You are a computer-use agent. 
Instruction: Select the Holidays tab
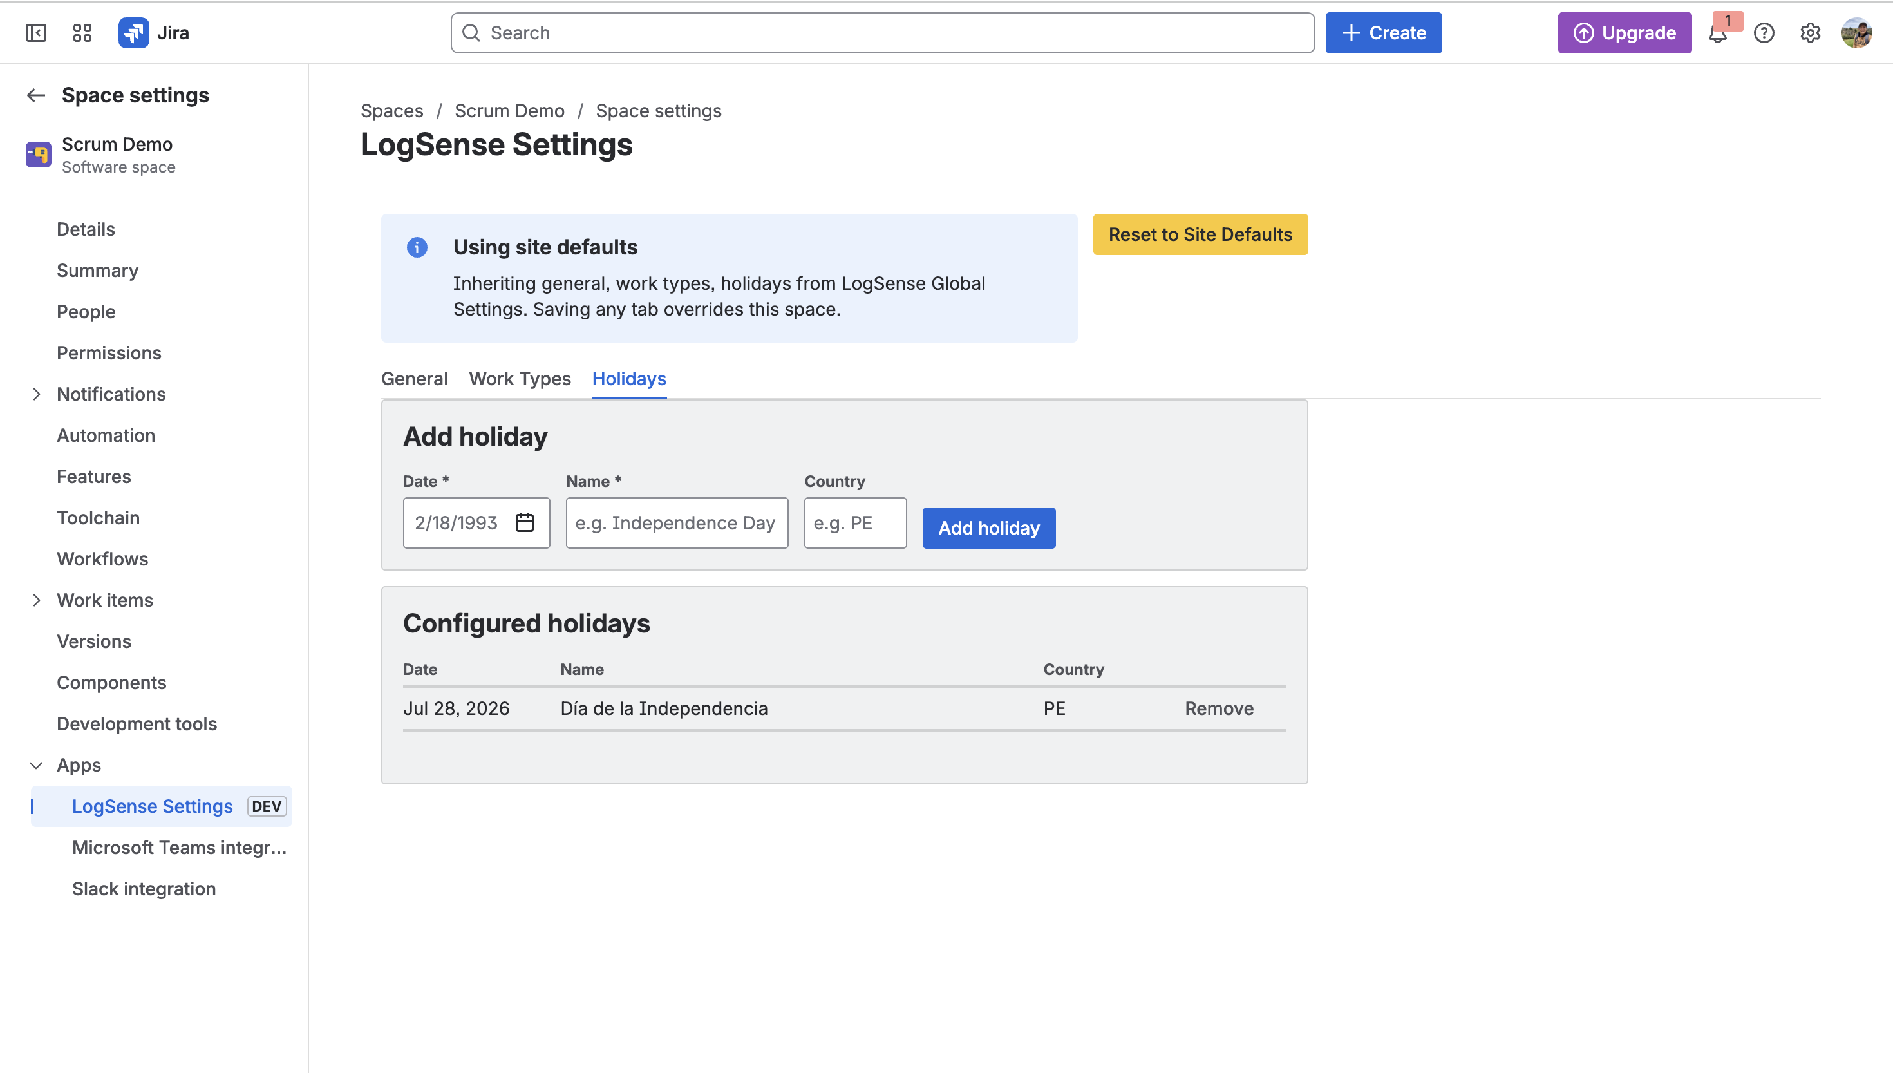click(x=629, y=379)
